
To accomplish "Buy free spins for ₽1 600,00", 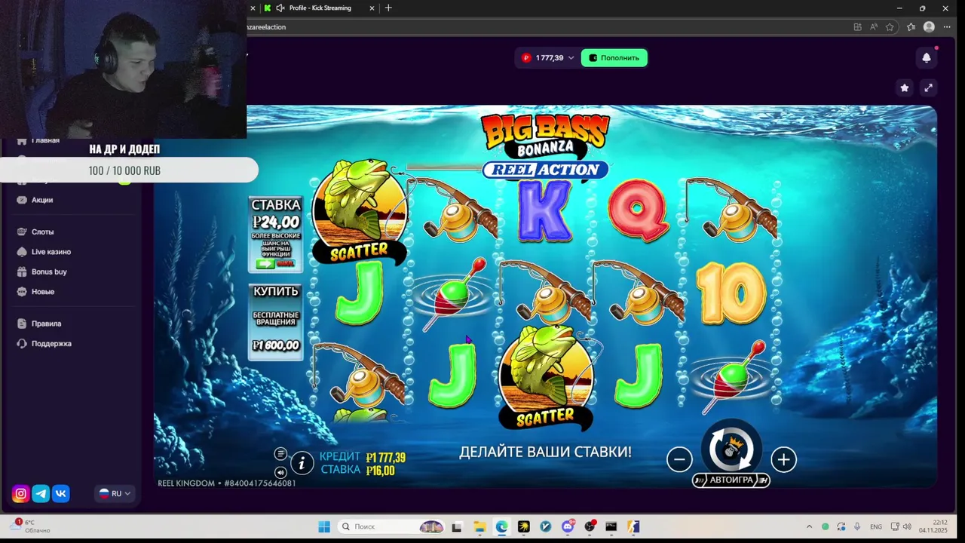I will 275,322.
